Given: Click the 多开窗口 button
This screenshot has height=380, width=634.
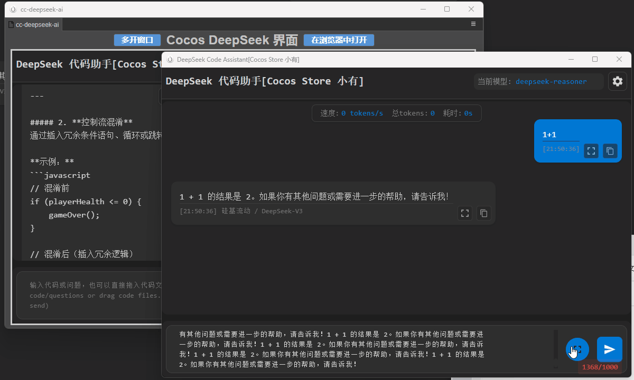Looking at the screenshot, I should point(137,40).
